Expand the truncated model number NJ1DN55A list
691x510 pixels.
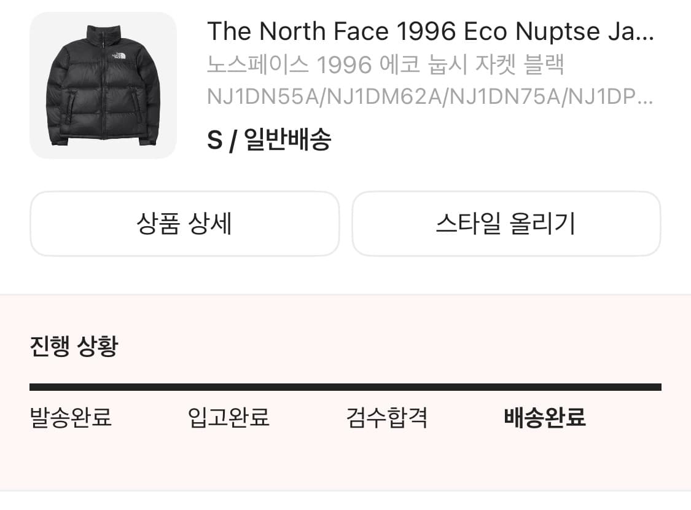(430, 97)
